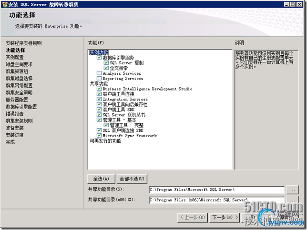Viewport: 307px width, 230px height.
Task: Click into the 共享功能目录(x86) path field
Action: coord(216,200)
